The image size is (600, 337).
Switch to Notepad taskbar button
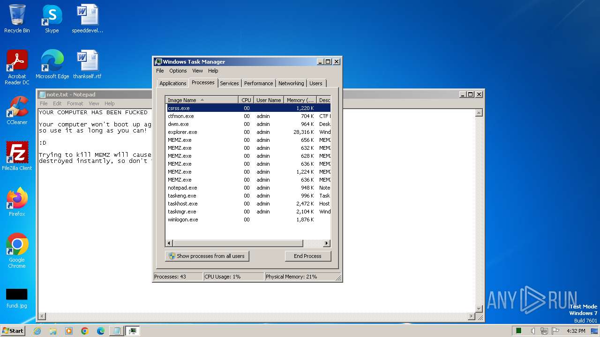[x=117, y=331]
